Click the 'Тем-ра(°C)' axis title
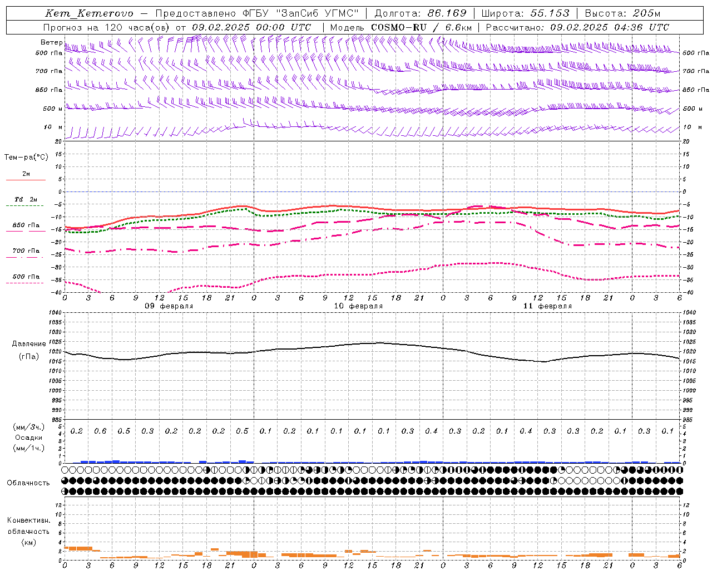Image resolution: width=712 pixels, height=570 pixels. pyautogui.click(x=26, y=158)
